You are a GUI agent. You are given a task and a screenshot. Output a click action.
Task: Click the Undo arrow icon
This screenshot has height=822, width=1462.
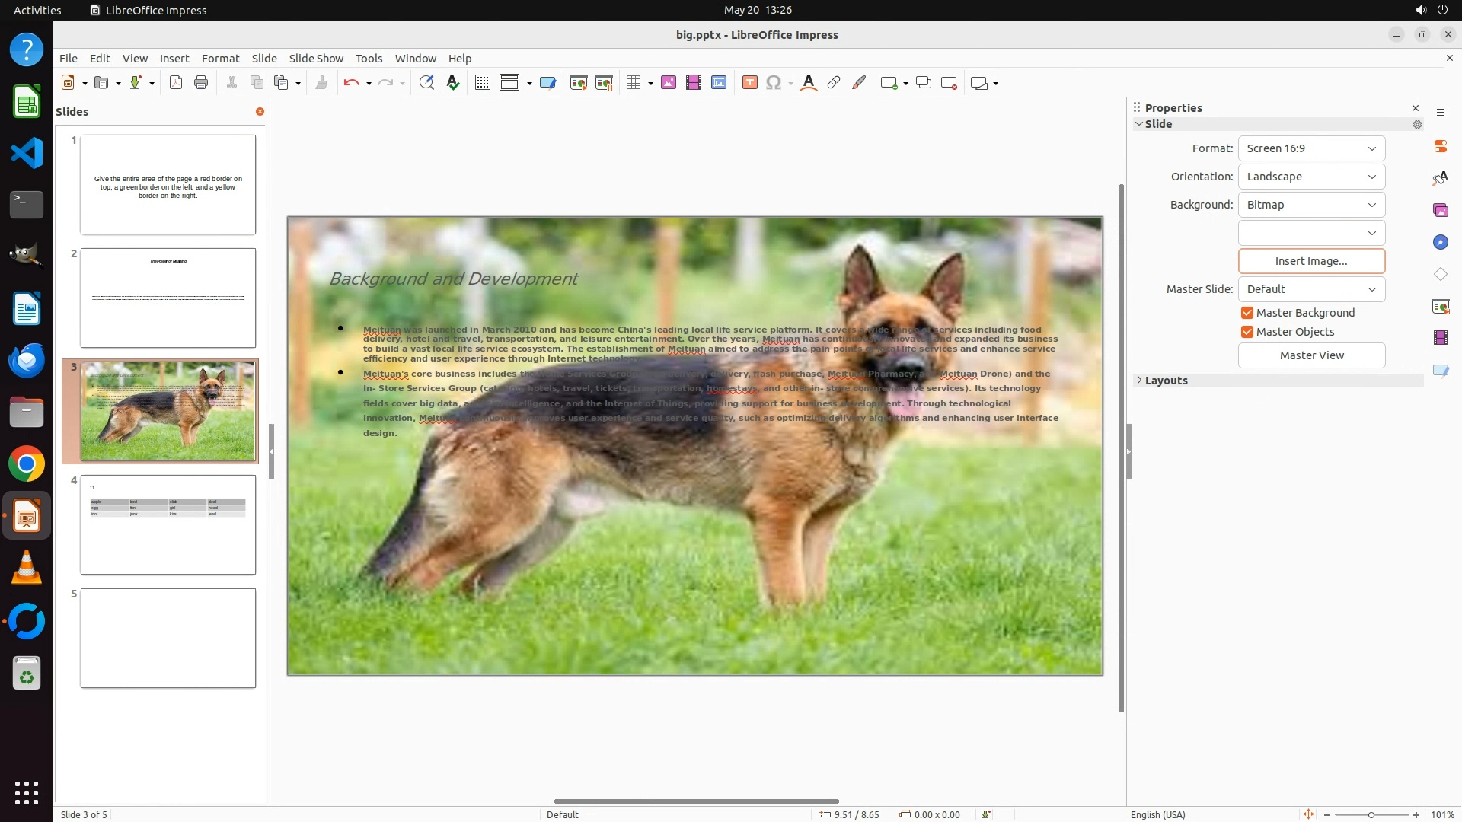(x=350, y=83)
